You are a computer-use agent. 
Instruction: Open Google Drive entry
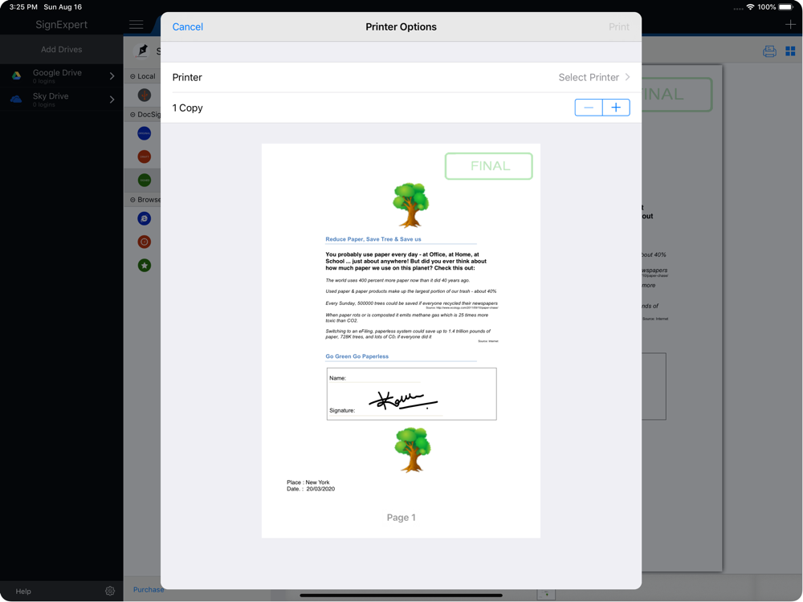click(x=62, y=75)
